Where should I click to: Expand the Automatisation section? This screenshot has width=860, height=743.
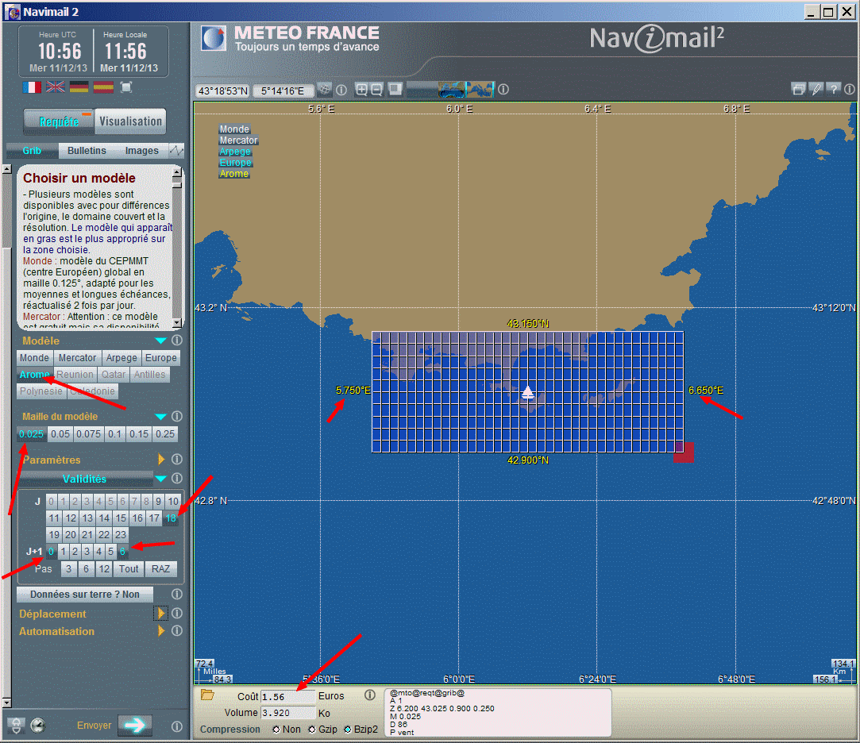tap(161, 631)
